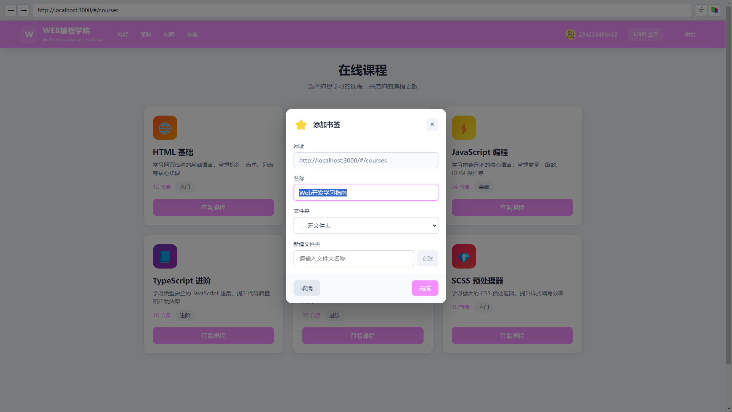Open the 设置 menu item
Viewport: 732px width, 412px height.
click(192, 34)
